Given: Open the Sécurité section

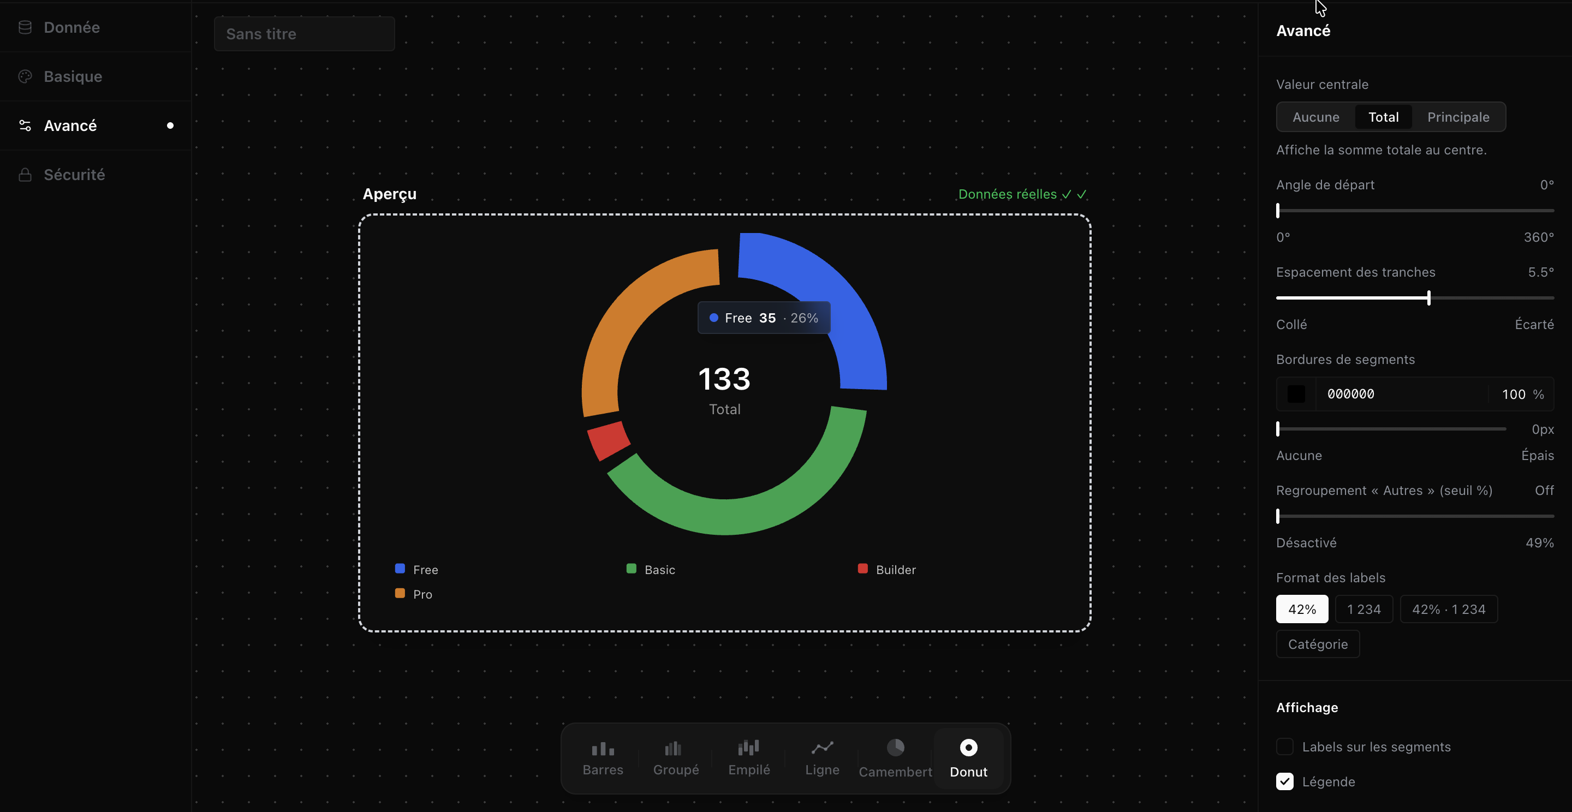Looking at the screenshot, I should click(96, 175).
